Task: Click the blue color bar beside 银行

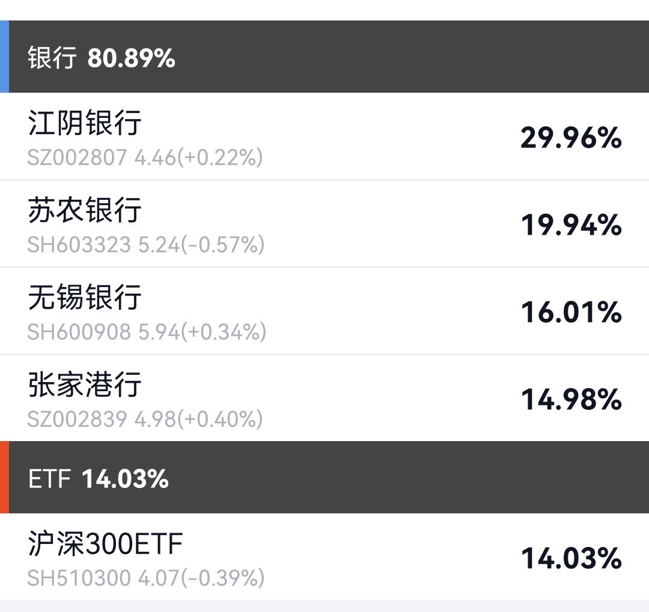Action: [x=4, y=57]
